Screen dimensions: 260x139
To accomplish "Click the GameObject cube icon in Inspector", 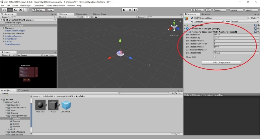I will [186, 18].
